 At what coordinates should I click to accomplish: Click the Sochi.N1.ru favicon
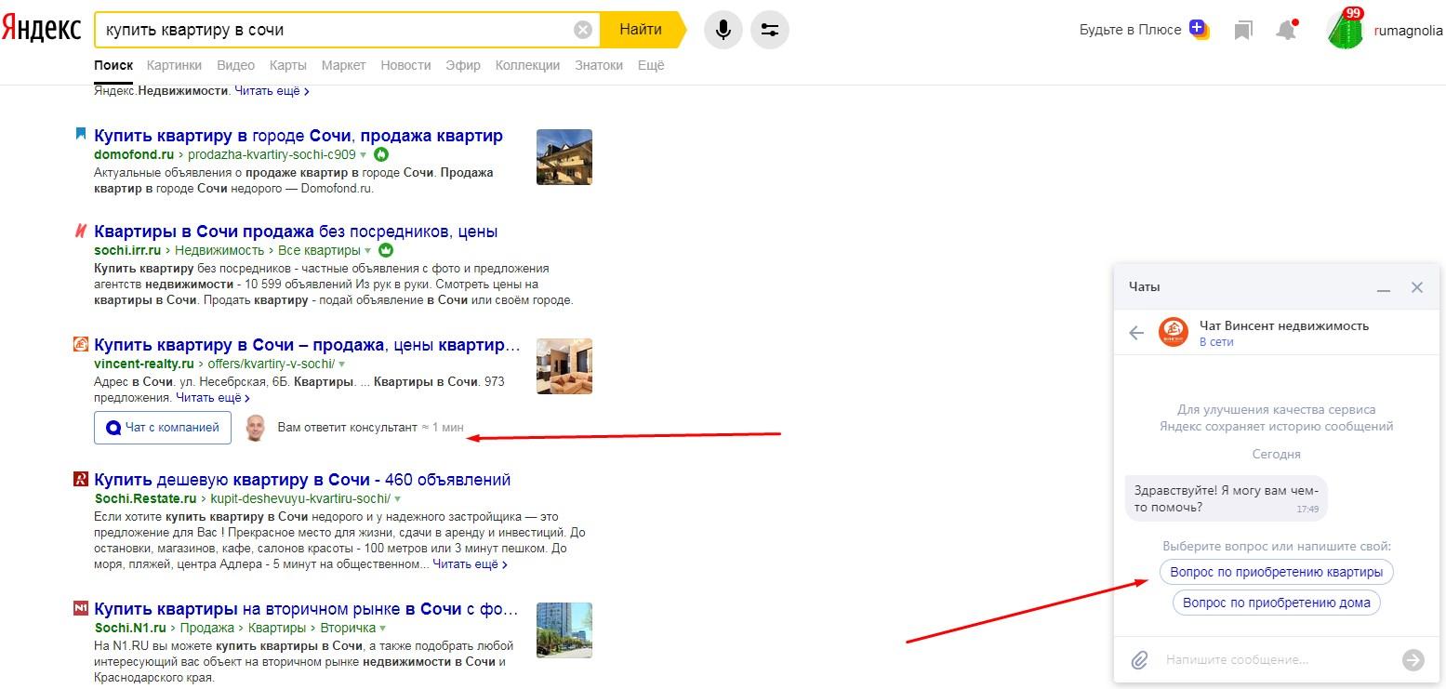81,609
